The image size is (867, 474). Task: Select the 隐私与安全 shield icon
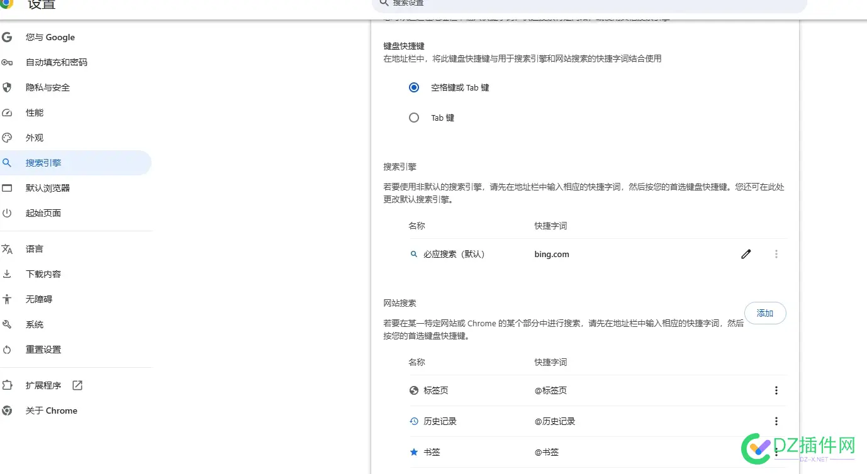tap(7, 87)
